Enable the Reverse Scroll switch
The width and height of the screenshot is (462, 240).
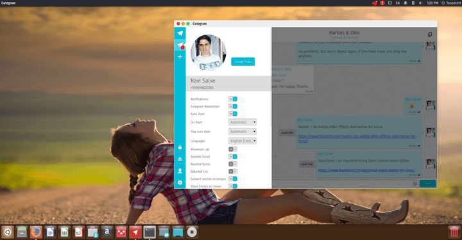pos(233,164)
